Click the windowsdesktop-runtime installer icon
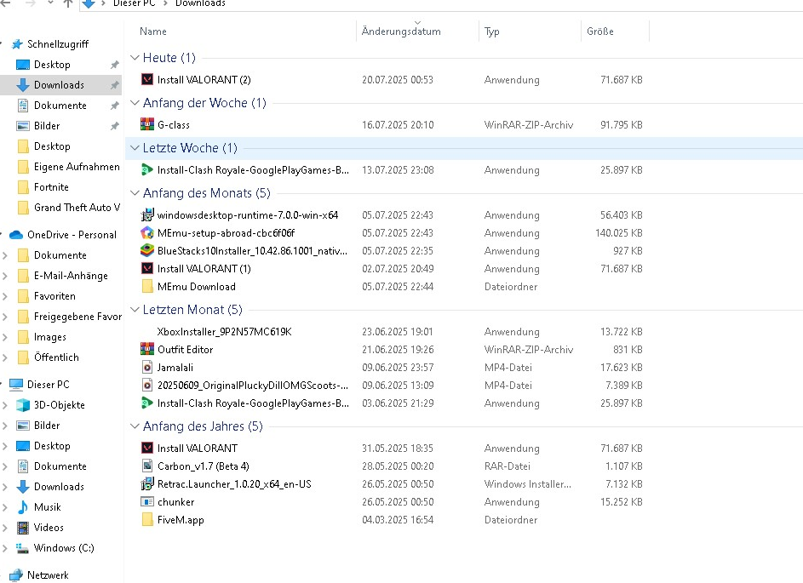 click(147, 214)
